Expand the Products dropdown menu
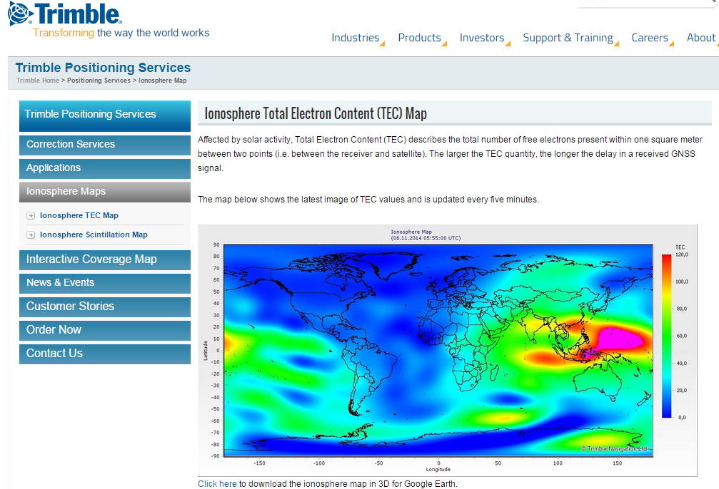This screenshot has width=719, height=489. (x=420, y=37)
